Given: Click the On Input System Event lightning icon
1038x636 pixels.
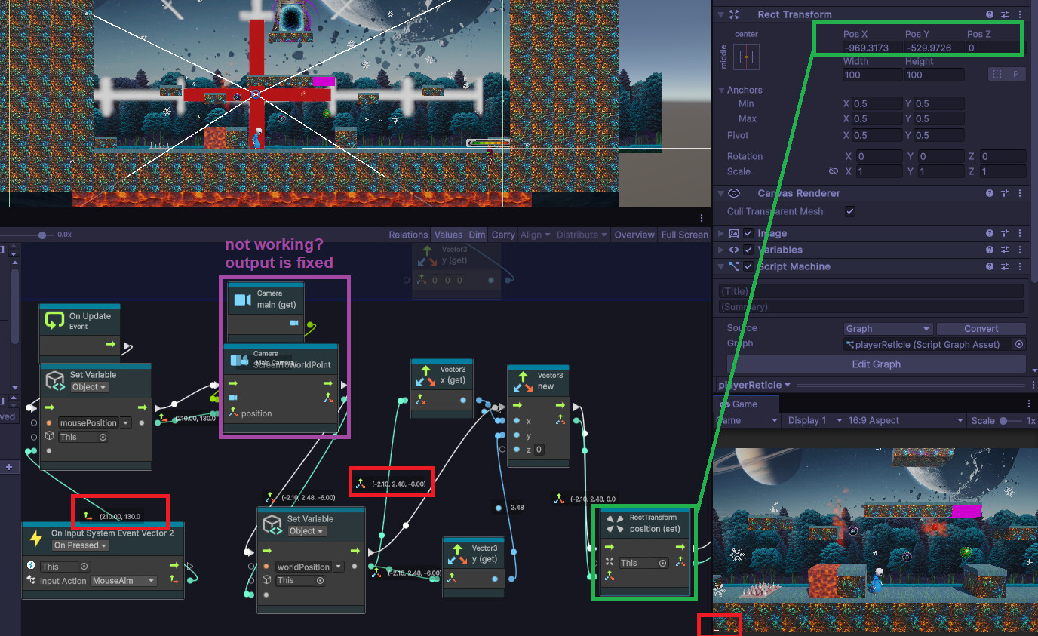Looking at the screenshot, I should 35,538.
